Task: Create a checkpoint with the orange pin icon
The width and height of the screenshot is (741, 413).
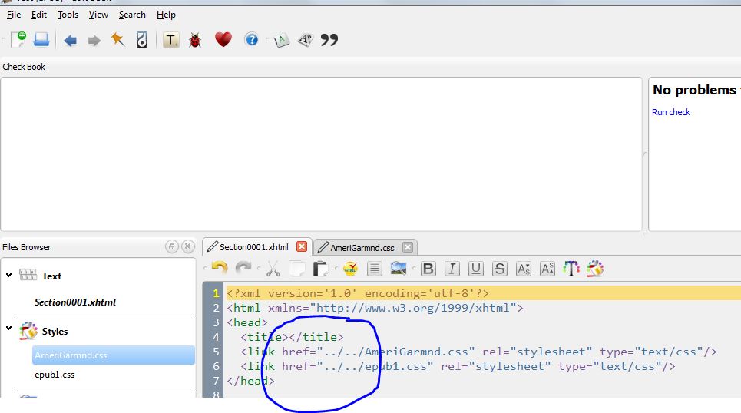Action: (117, 40)
